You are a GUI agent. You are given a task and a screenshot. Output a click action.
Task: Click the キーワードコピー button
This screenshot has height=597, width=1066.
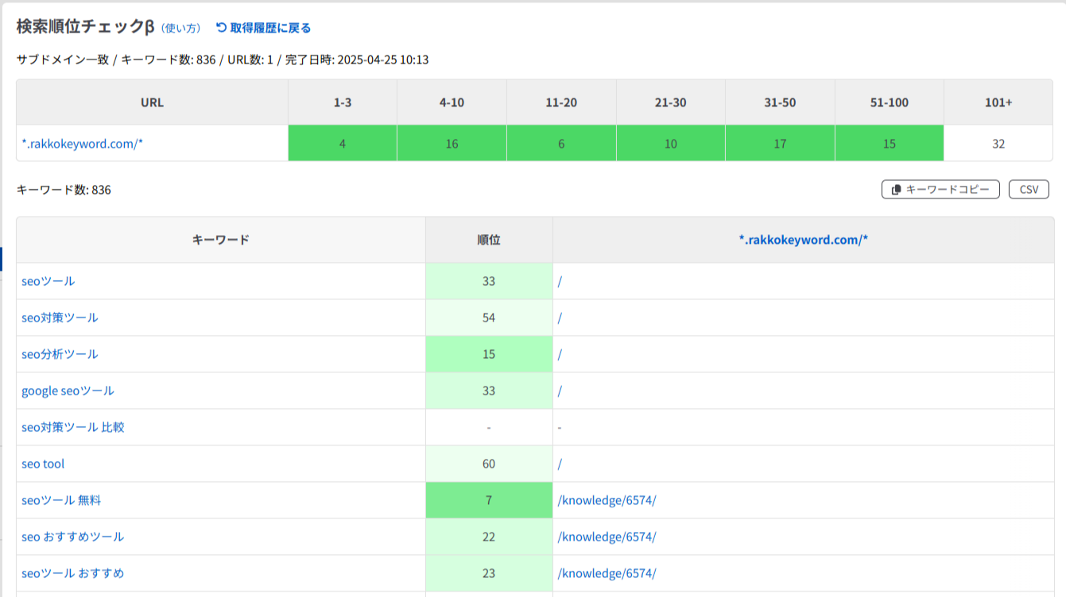[x=940, y=190]
